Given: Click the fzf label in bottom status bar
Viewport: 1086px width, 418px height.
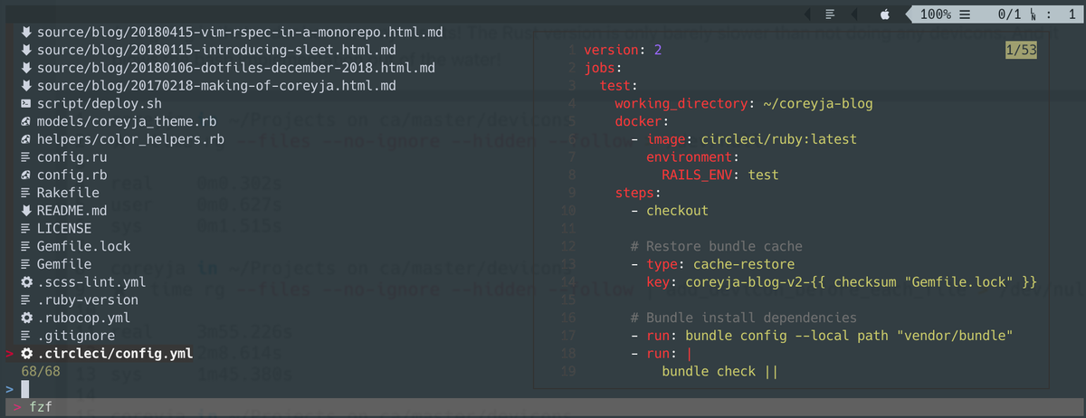Looking at the screenshot, I should click(x=41, y=408).
